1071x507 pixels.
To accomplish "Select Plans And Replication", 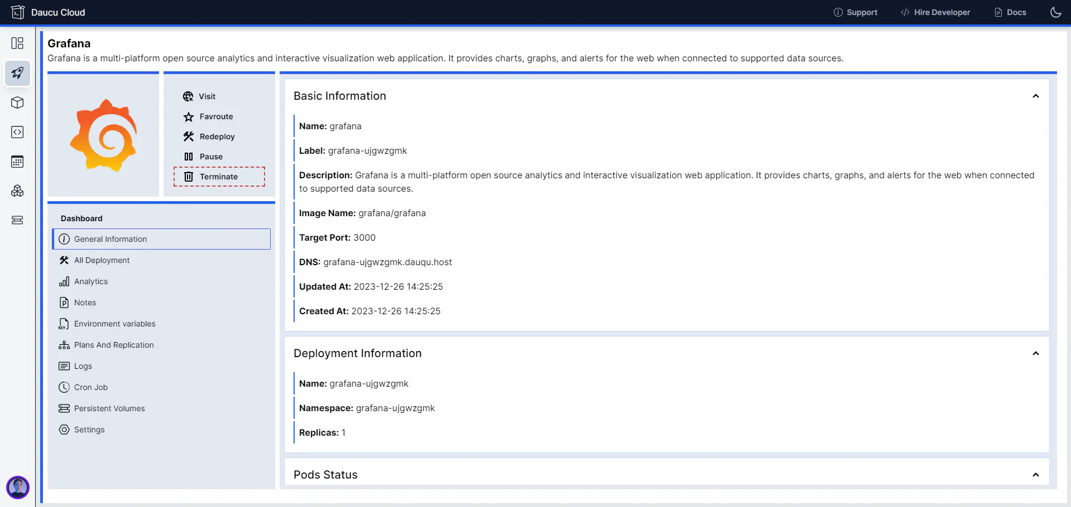I will (x=161, y=345).
